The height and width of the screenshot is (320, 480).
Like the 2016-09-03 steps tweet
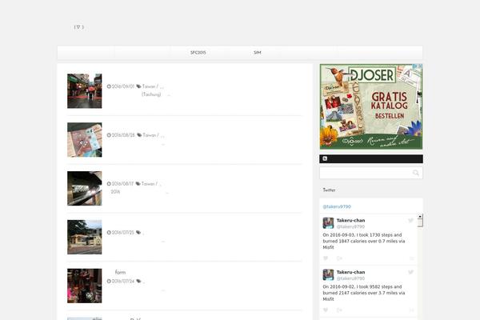326,258
